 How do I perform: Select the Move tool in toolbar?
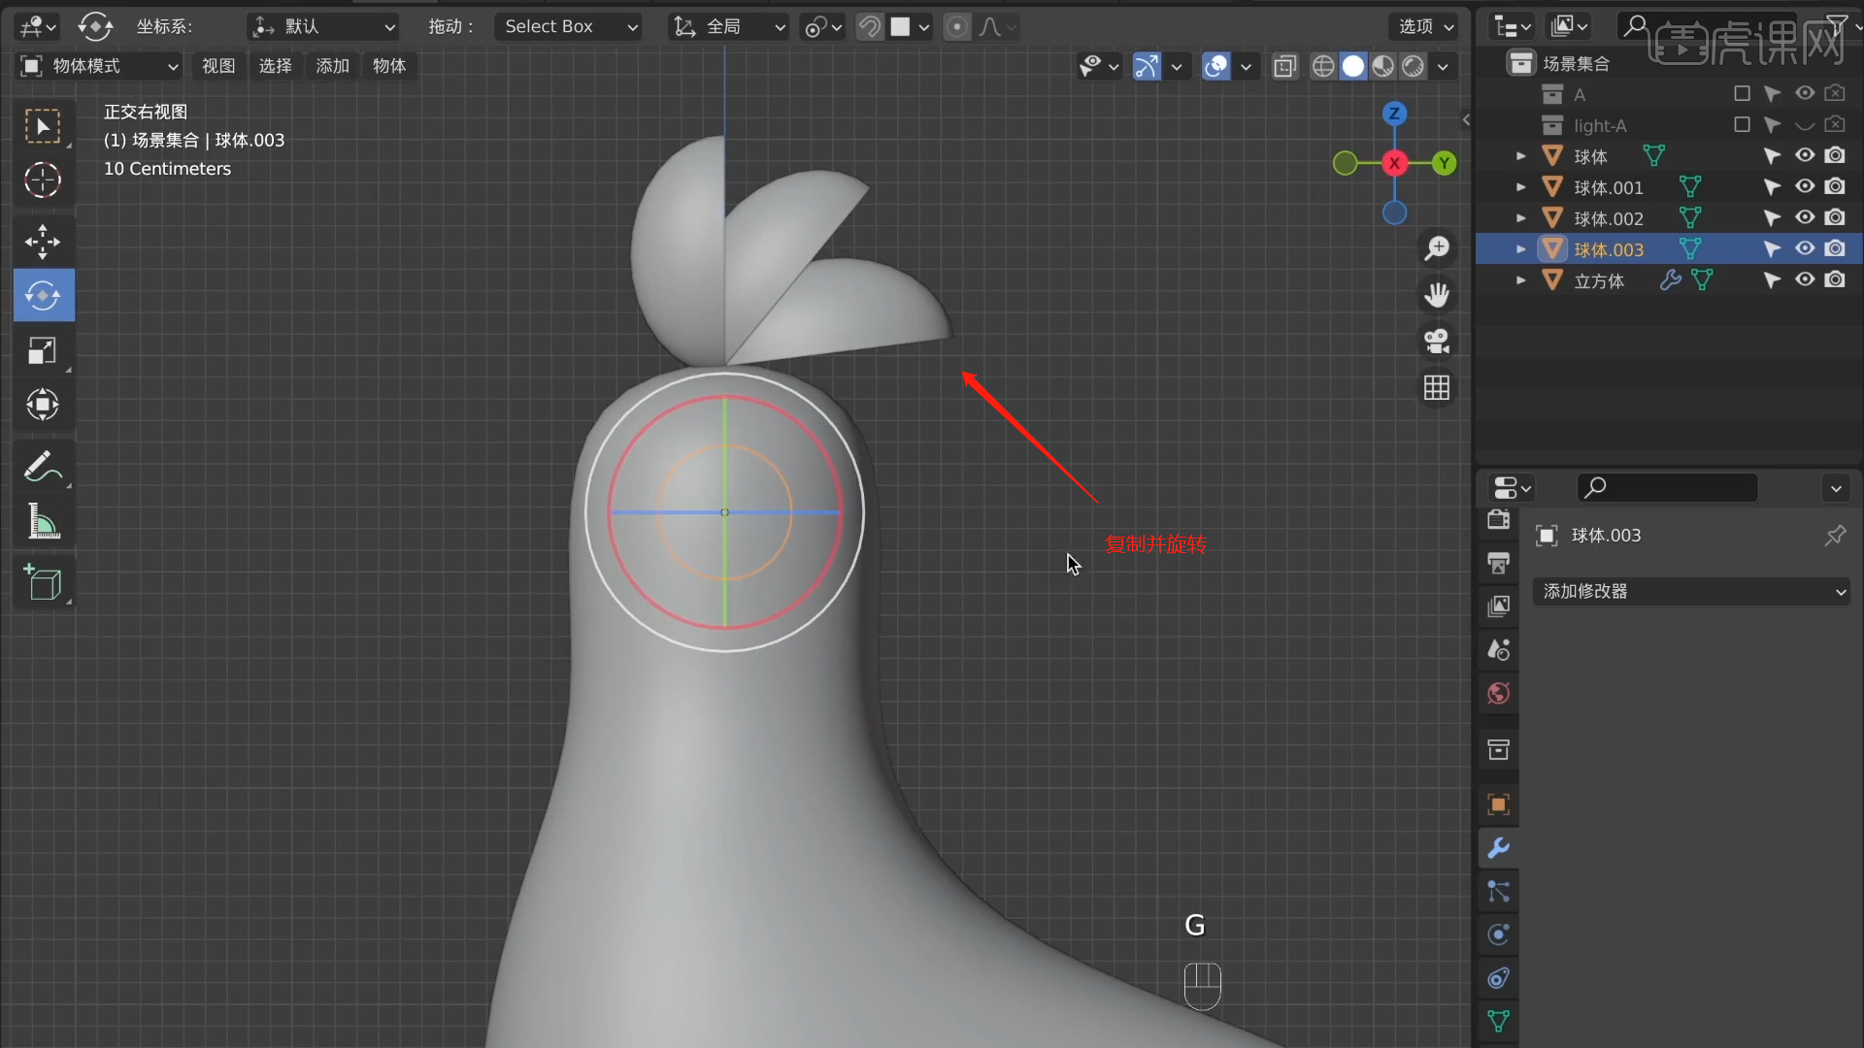coord(43,242)
